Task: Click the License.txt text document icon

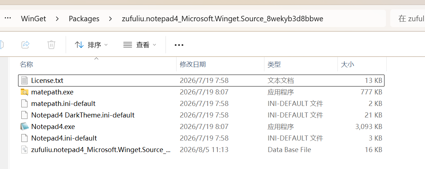Action: (24, 80)
